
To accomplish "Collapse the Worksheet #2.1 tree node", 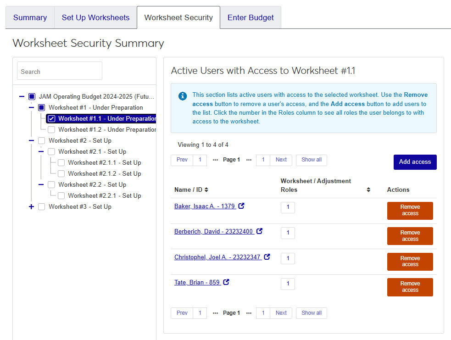I will click(x=41, y=151).
